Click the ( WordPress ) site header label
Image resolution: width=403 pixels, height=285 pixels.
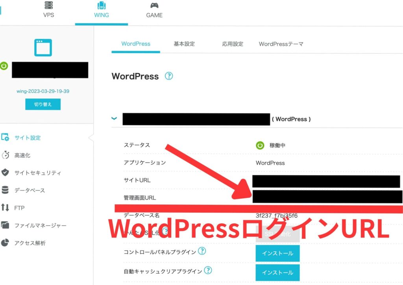coord(291,119)
